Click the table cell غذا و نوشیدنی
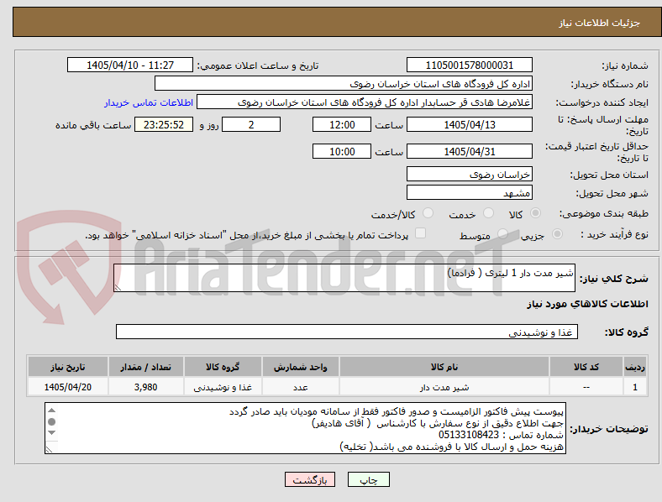This screenshot has height=502, width=662. [x=223, y=387]
